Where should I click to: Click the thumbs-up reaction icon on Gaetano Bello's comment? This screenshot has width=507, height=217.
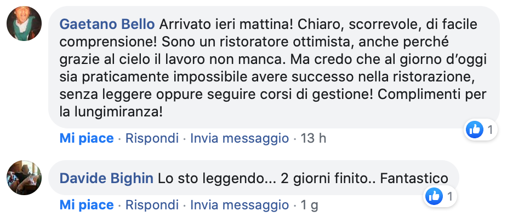pos(474,130)
